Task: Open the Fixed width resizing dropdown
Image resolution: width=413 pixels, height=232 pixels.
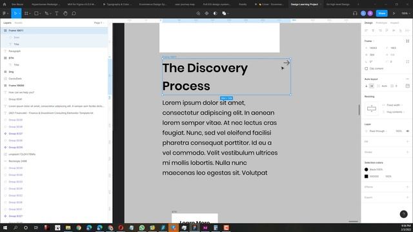Action: (x=394, y=105)
